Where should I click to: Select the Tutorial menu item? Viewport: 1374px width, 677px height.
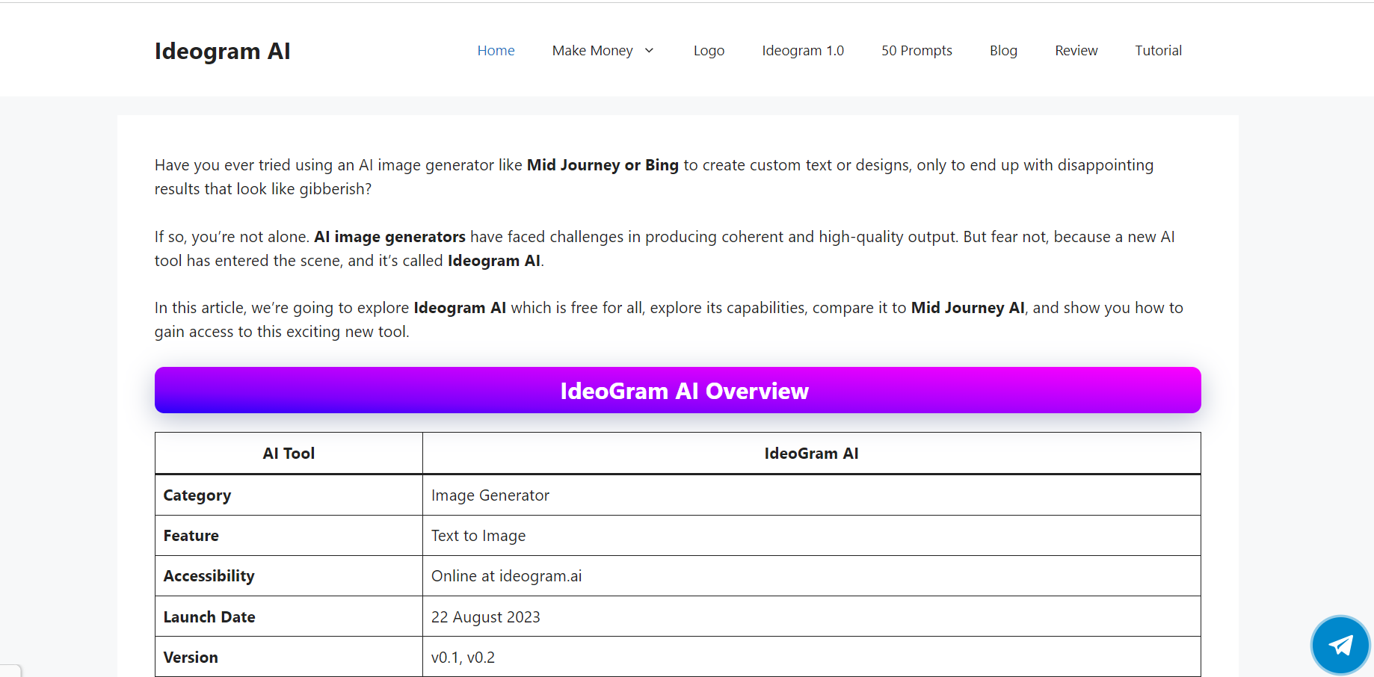(1158, 50)
